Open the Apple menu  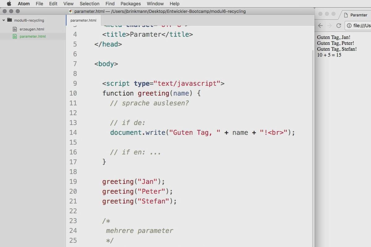click(x=9, y=4)
